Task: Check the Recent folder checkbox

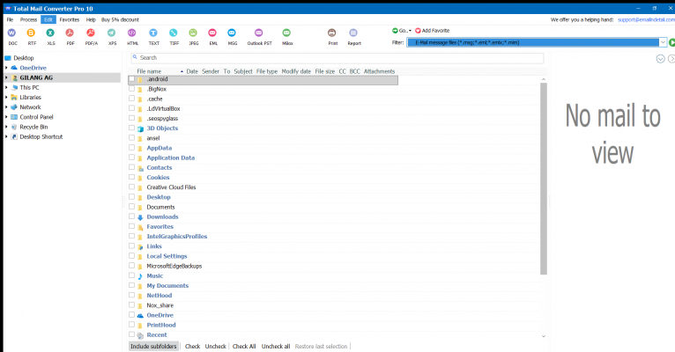Action: [131, 334]
